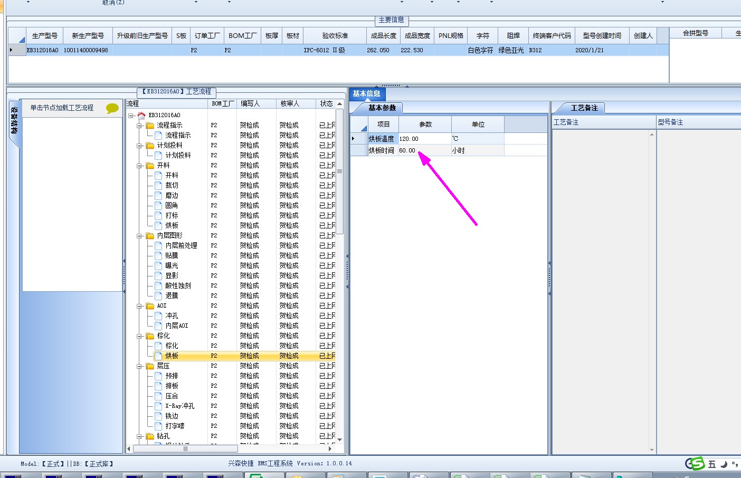741x478 pixels.
Task: Click the folder icon of 计划投料
Action: [150, 145]
